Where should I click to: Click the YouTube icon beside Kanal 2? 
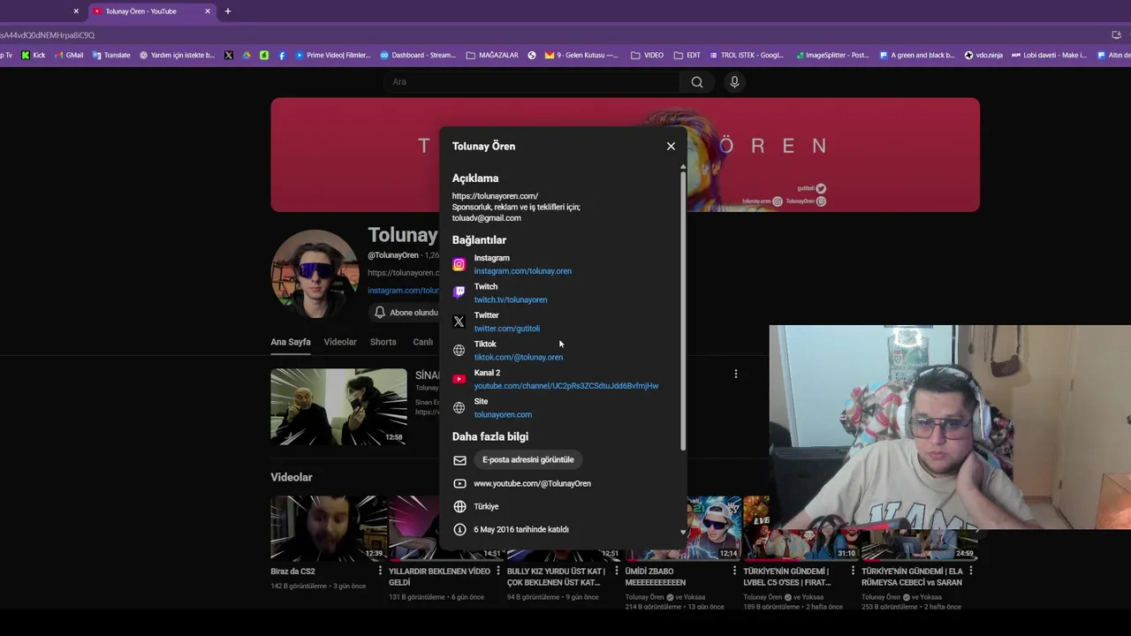pos(459,379)
